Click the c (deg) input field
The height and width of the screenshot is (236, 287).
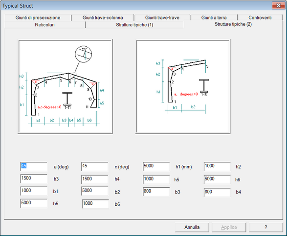point(95,166)
